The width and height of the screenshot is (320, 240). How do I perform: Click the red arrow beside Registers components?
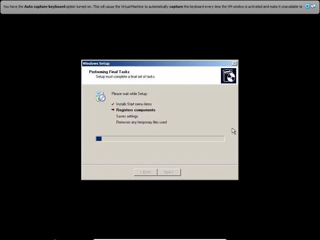tap(113, 110)
